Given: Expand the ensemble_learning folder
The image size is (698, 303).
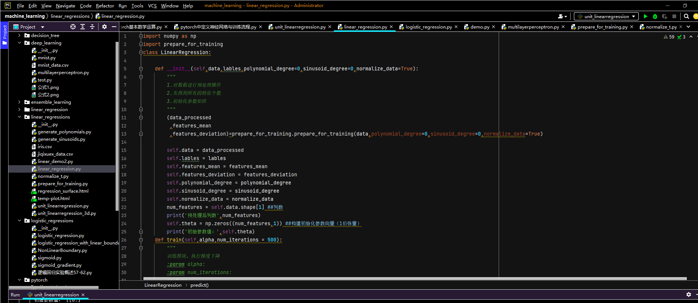Looking at the screenshot, I should click(19, 102).
